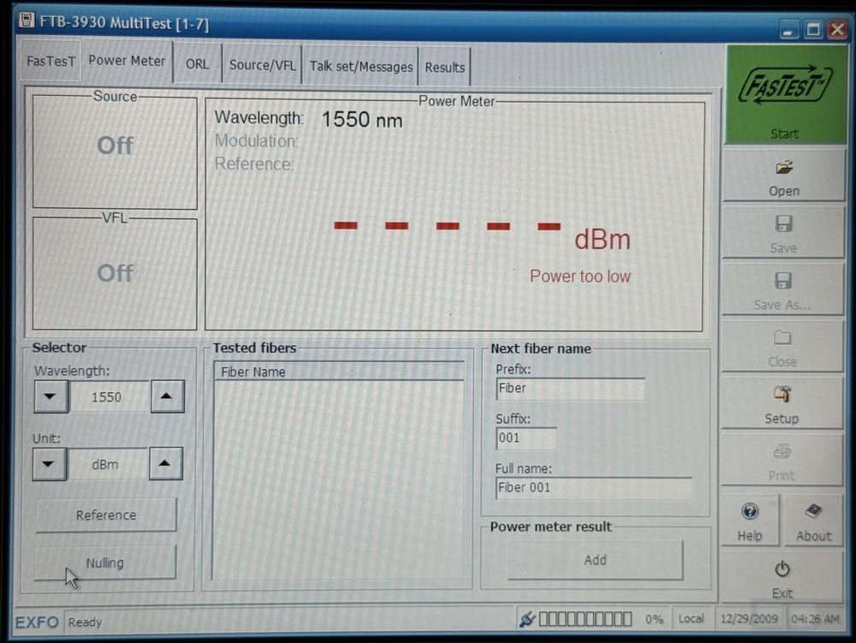The height and width of the screenshot is (643, 856).
Task: Open the Talk set/Messages tab
Action: [360, 65]
